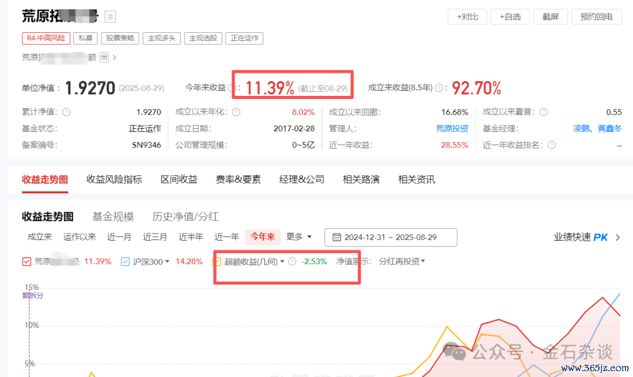Expand the 更多 time range dropdown
633x377 pixels.
coord(299,237)
